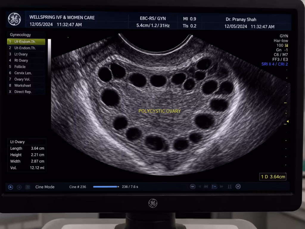This screenshot has height=229, width=305.
Task: Click the POLYCYSTIC OVARY annotation text
Action: (x=160, y=111)
